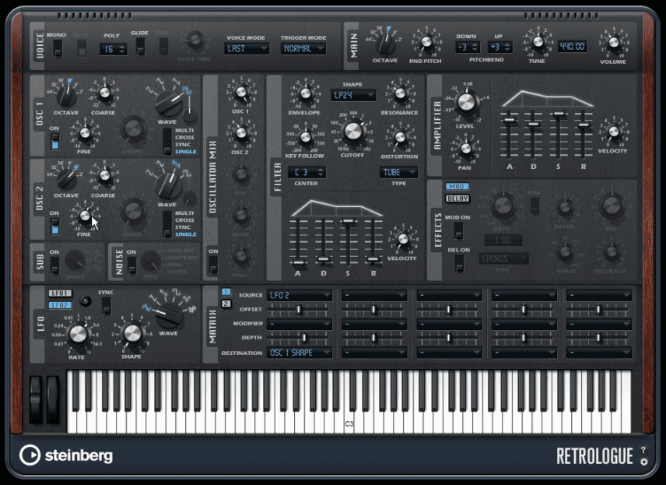Click the master Volume knob
Screen dimensions: 666x485
tap(613, 42)
